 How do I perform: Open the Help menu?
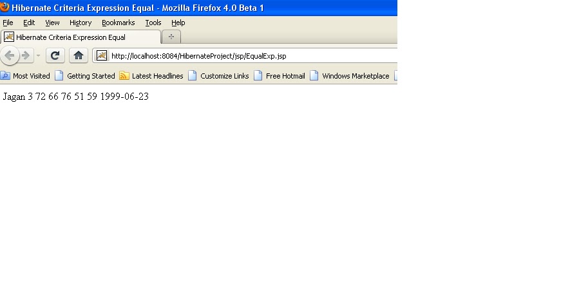pyautogui.click(x=178, y=23)
